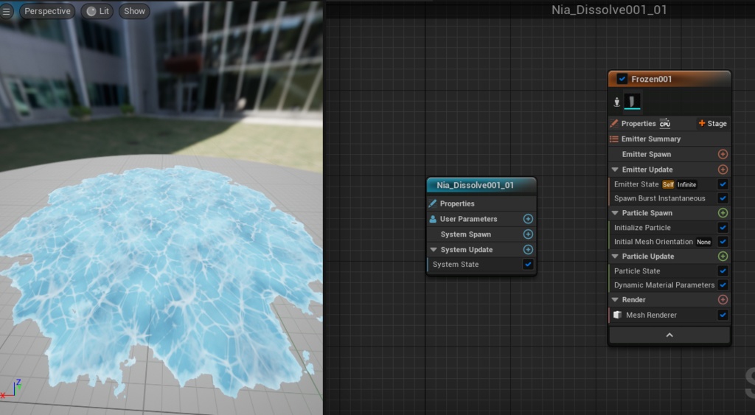
Task: Add a module to Particle Spawn
Action: click(723, 213)
